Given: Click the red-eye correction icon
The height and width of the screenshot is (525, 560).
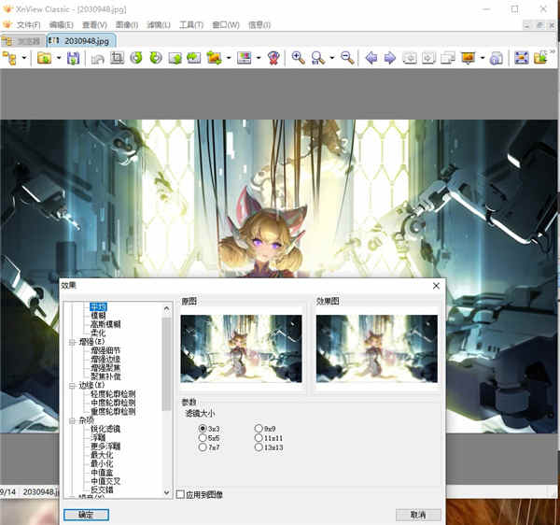Looking at the screenshot, I should (x=273, y=58).
